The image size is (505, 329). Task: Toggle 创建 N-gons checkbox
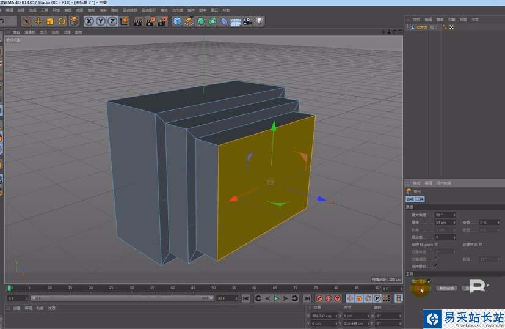point(435,244)
